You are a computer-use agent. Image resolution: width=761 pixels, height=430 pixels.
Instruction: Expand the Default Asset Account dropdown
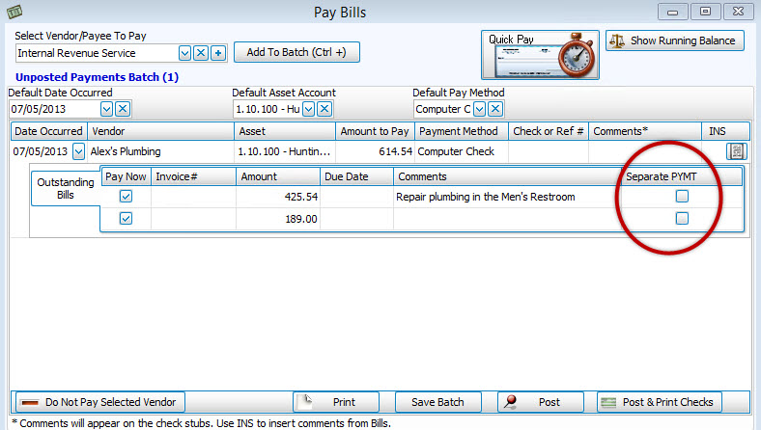click(x=308, y=109)
